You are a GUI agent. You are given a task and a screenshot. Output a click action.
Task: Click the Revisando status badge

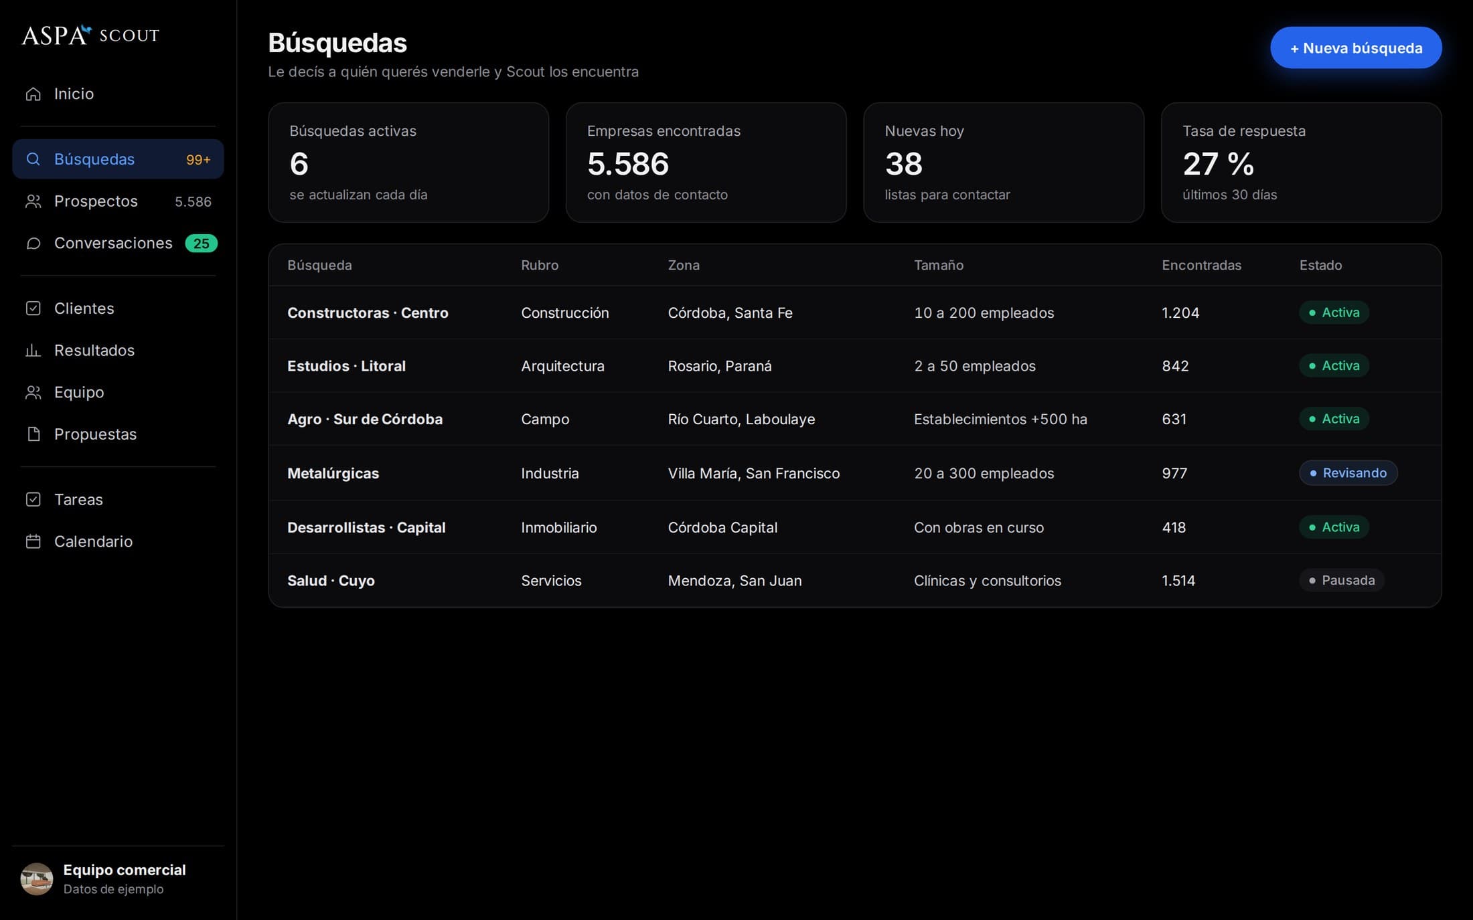coord(1348,473)
